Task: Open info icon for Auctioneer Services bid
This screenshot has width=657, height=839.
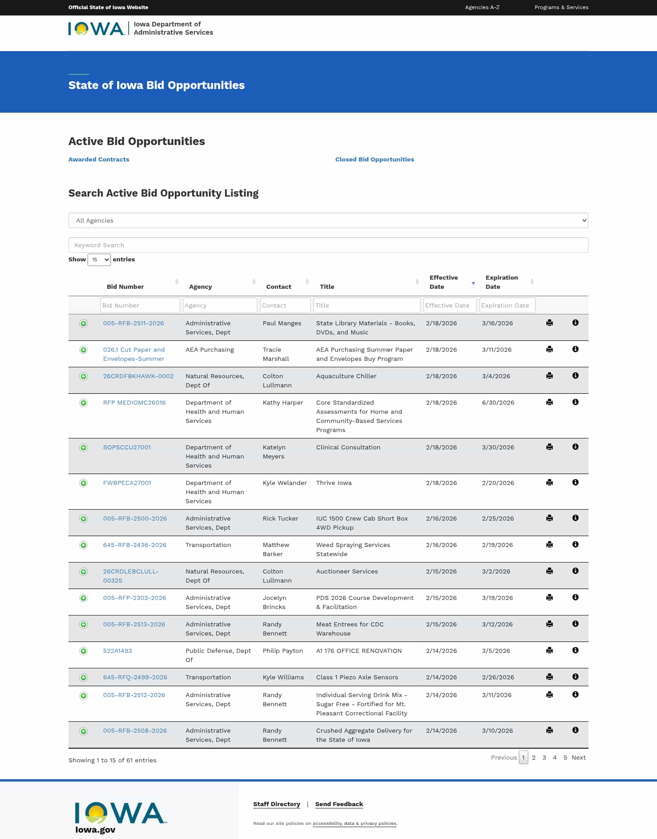Action: tap(575, 571)
